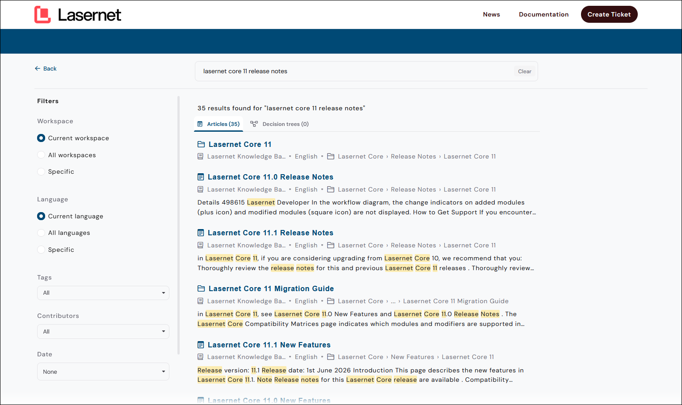Click 'English' label under 11.0 Release Notes result
This screenshot has height=405, width=682.
click(306, 190)
